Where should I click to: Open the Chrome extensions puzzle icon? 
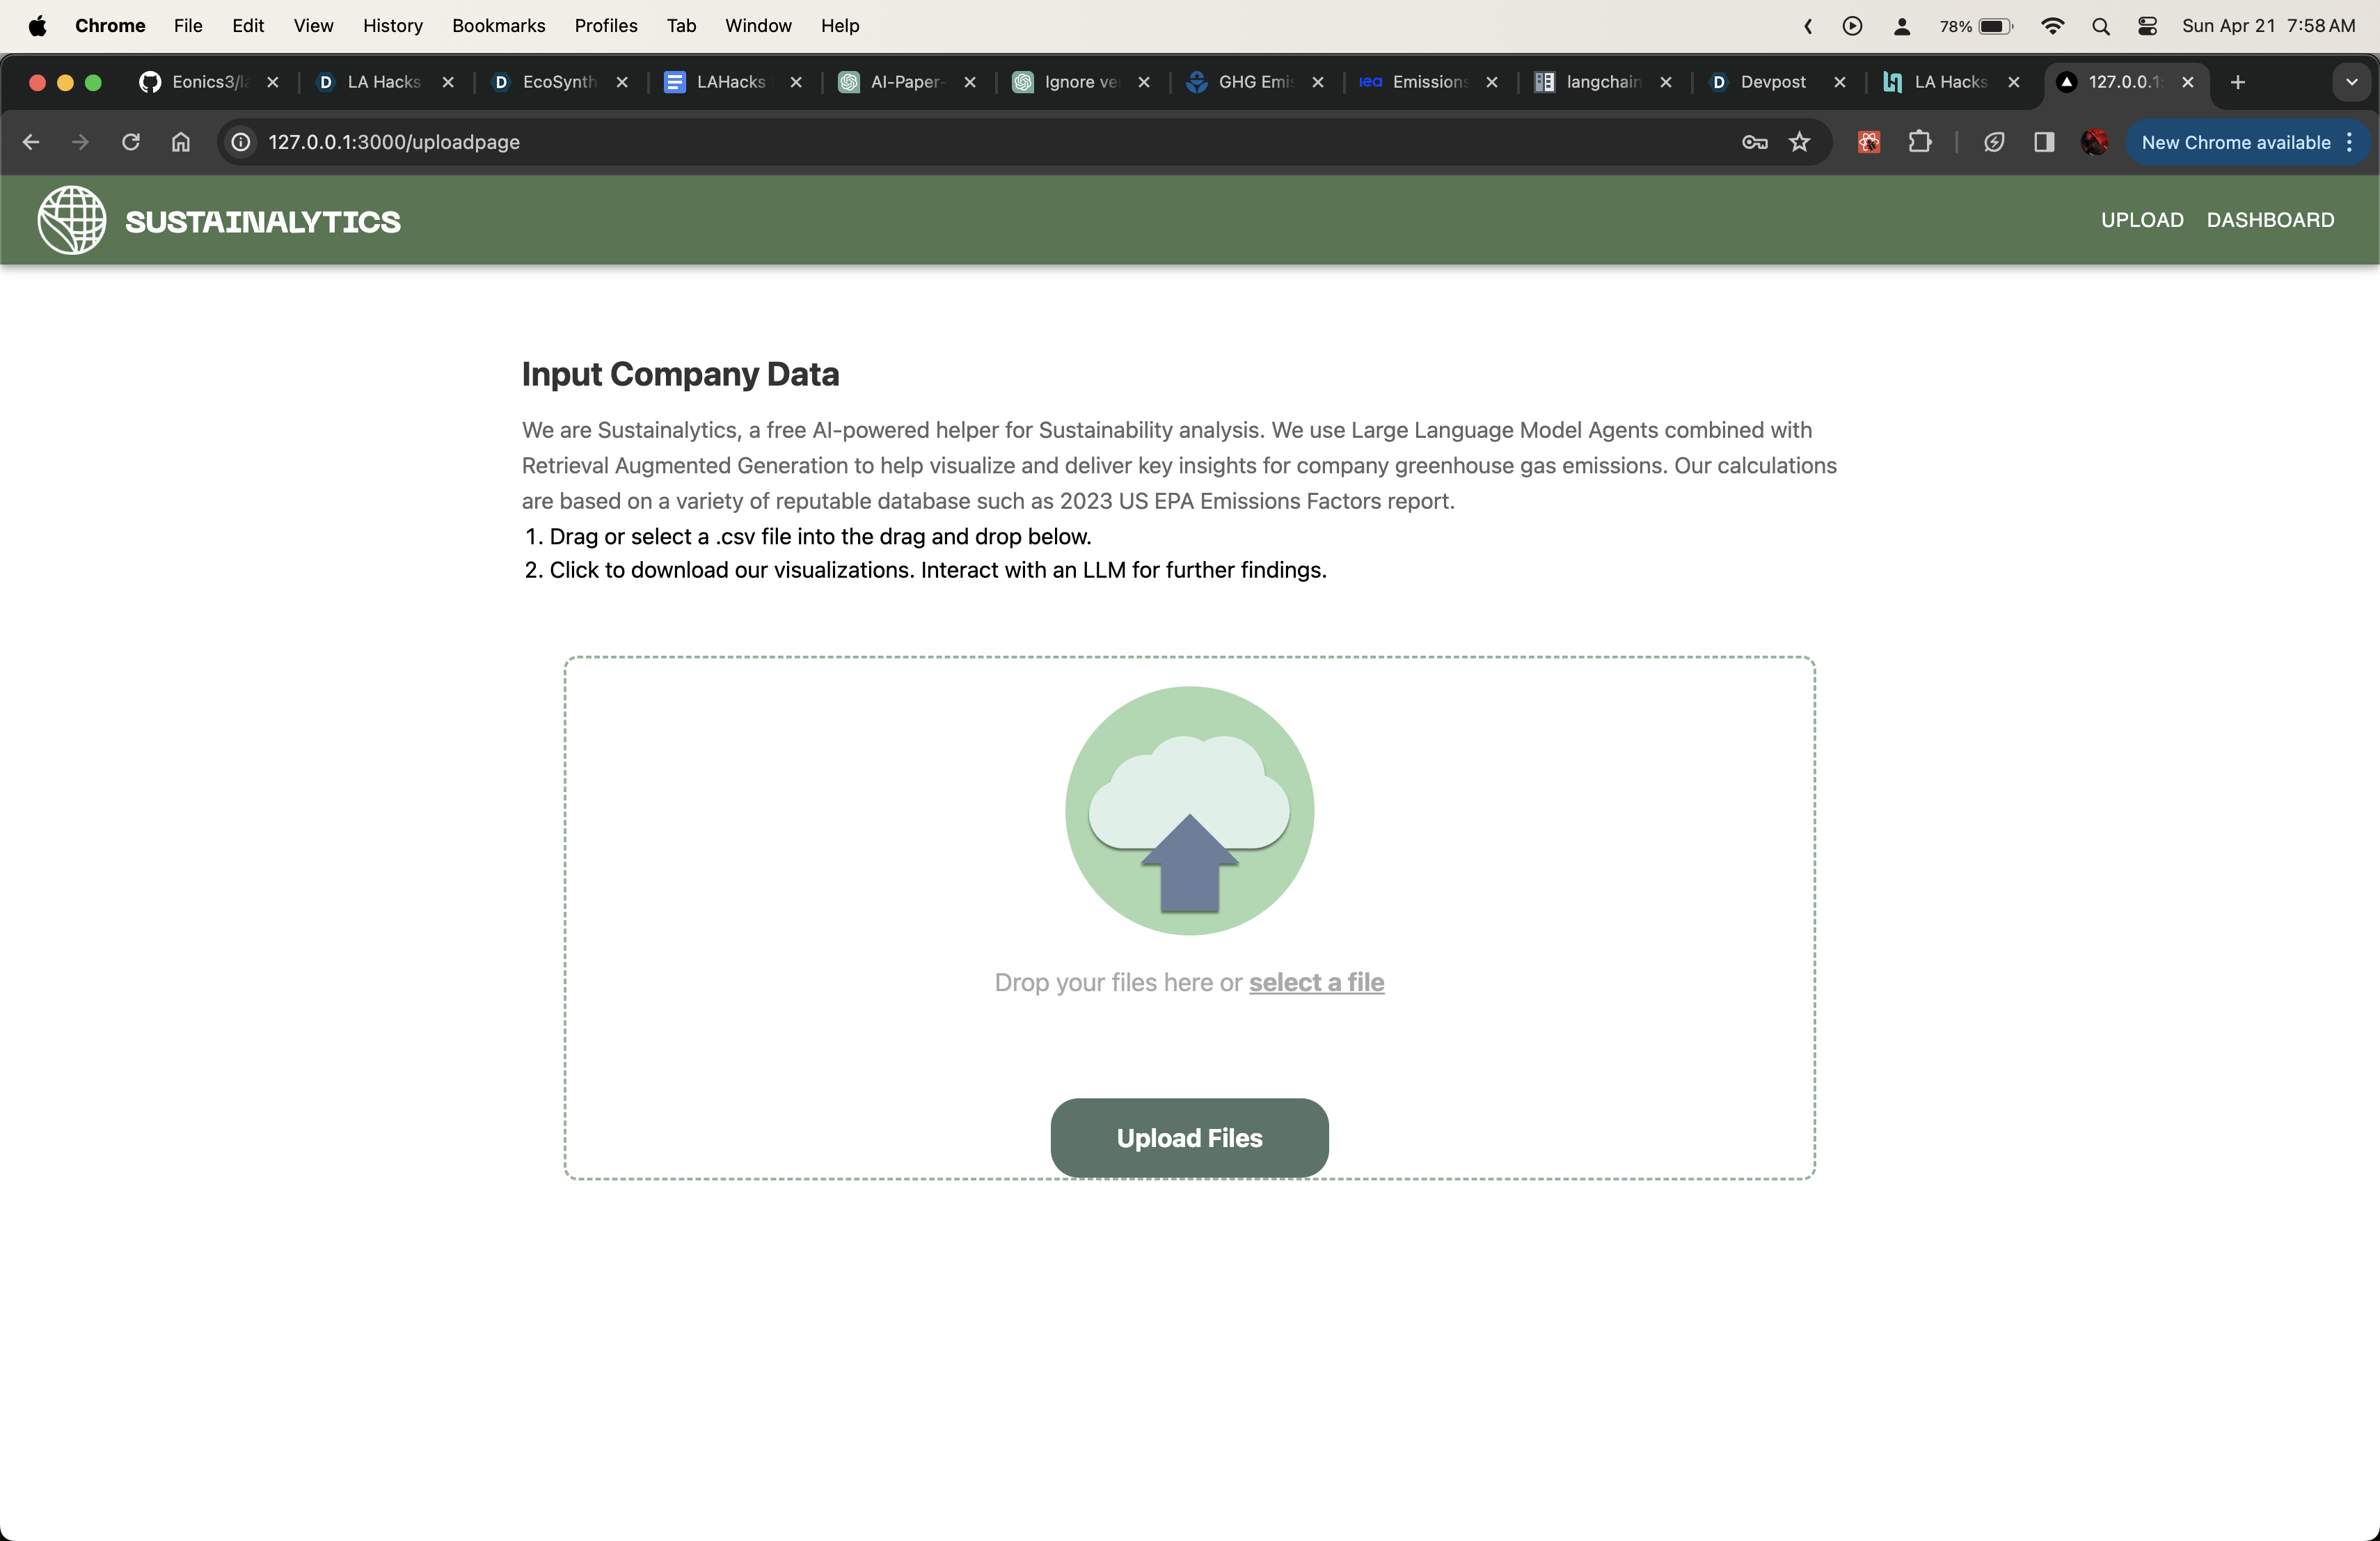click(x=1919, y=142)
